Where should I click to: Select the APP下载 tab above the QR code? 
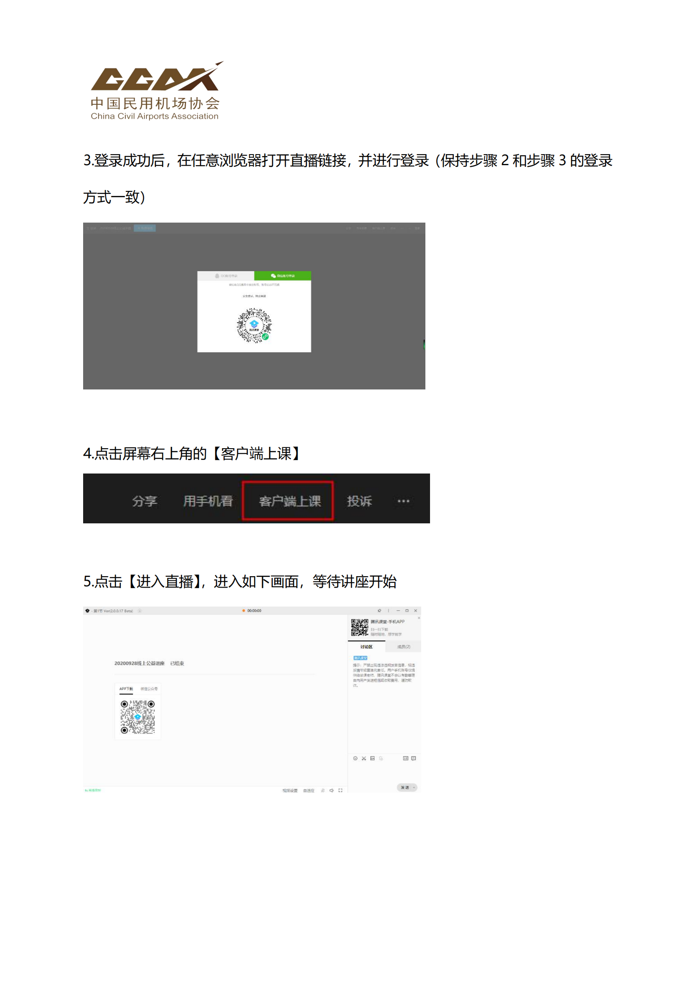pos(126,689)
